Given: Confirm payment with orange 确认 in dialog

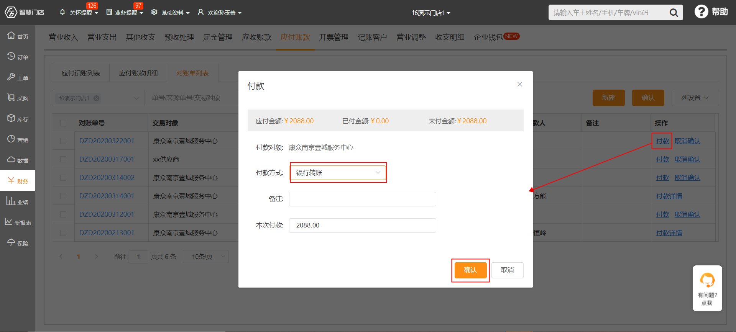Looking at the screenshot, I should [470, 270].
